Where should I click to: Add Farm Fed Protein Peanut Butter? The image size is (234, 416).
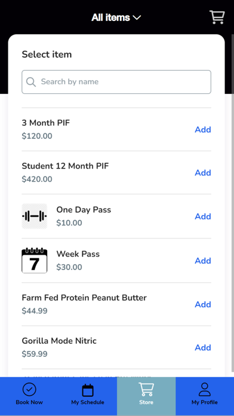203,304
